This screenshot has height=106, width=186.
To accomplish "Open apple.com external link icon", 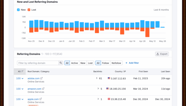I will pyautogui.click(x=41, y=99).
